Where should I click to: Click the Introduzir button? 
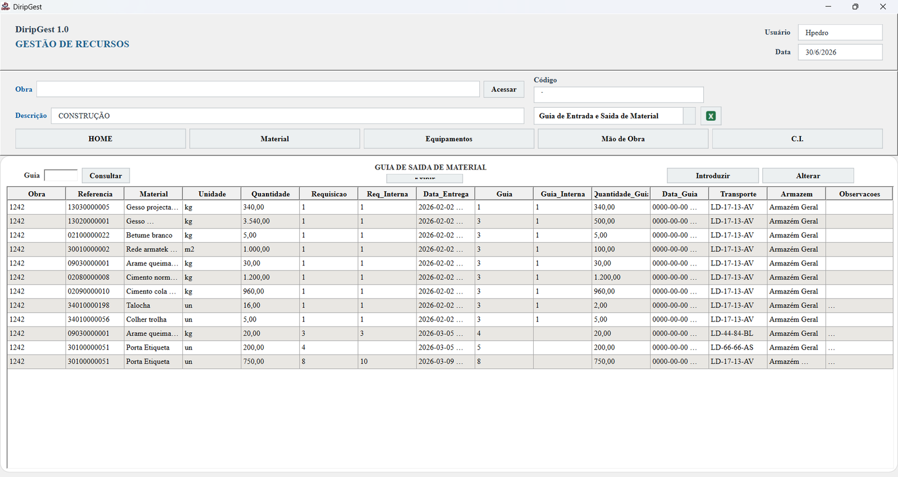pos(713,176)
